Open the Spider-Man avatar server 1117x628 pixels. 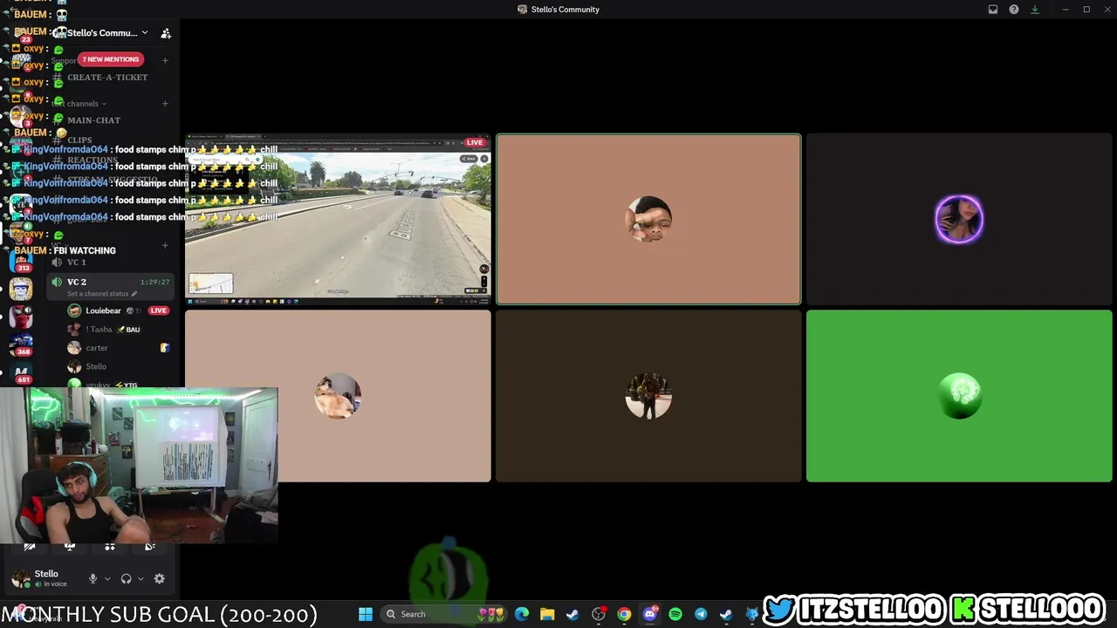coord(22,317)
